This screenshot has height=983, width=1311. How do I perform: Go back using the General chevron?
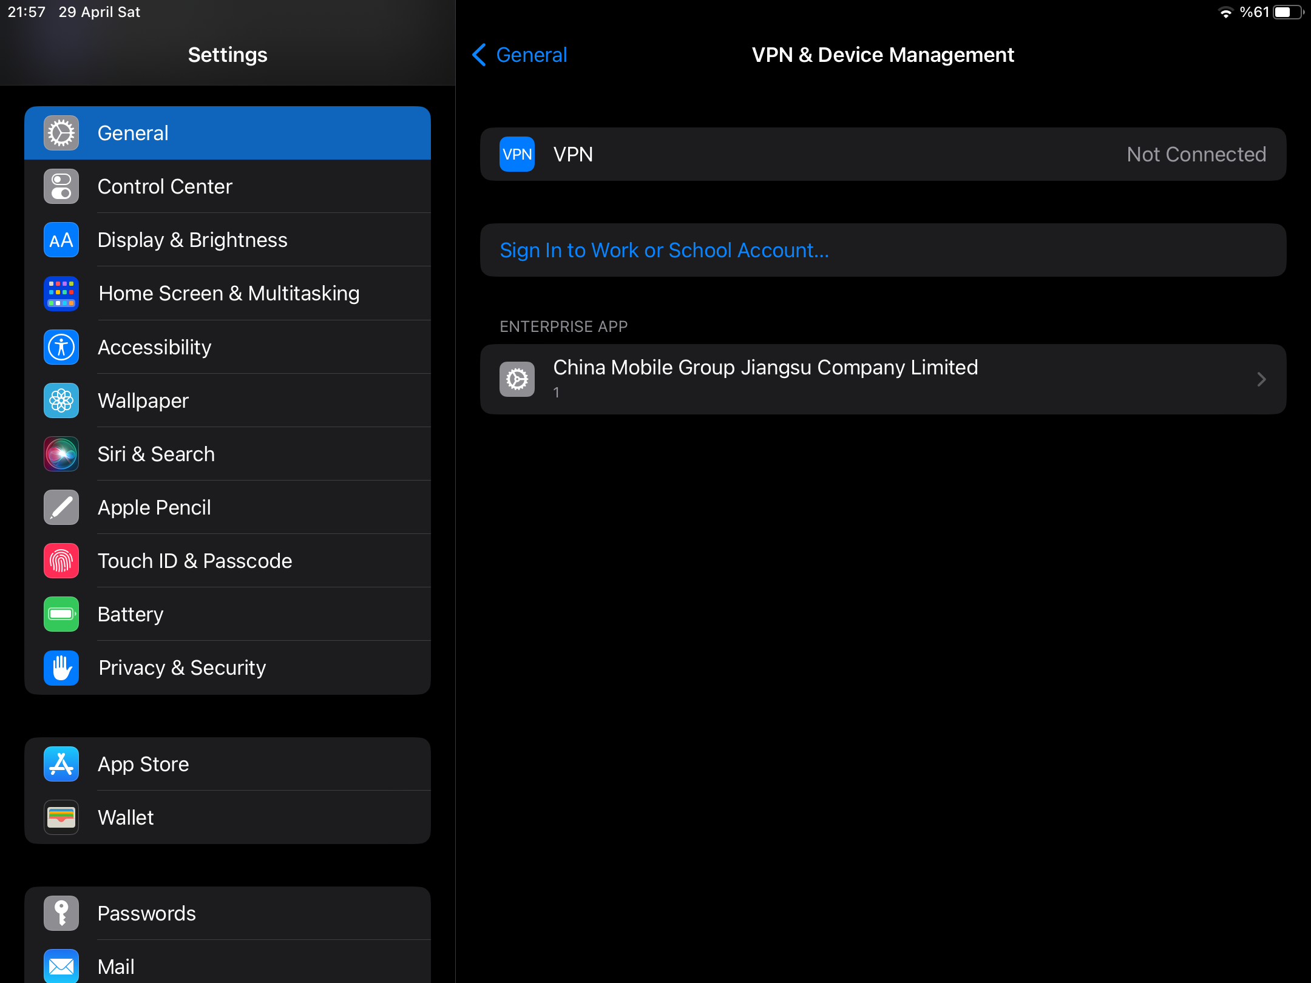point(479,55)
